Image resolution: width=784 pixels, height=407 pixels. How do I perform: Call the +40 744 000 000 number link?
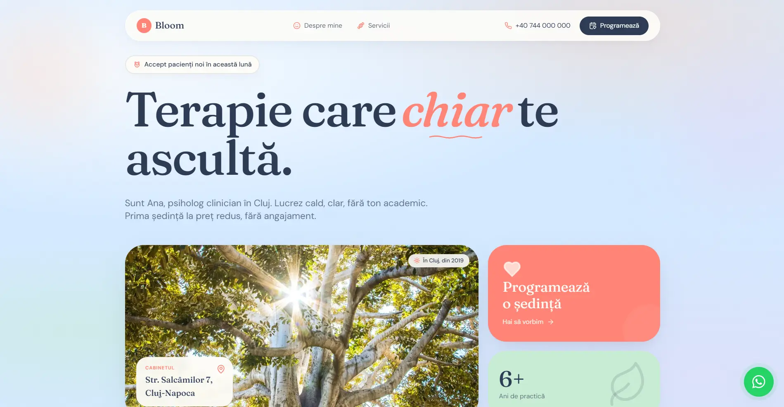point(538,26)
